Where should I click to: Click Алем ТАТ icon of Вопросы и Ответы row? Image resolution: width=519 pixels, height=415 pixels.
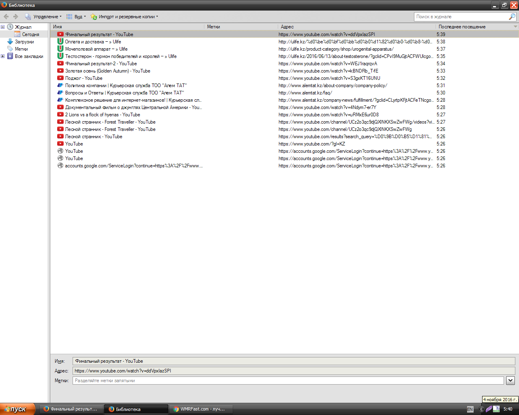60,93
